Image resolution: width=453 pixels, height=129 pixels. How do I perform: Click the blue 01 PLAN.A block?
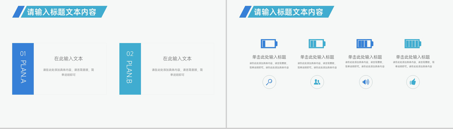[x=23, y=69]
